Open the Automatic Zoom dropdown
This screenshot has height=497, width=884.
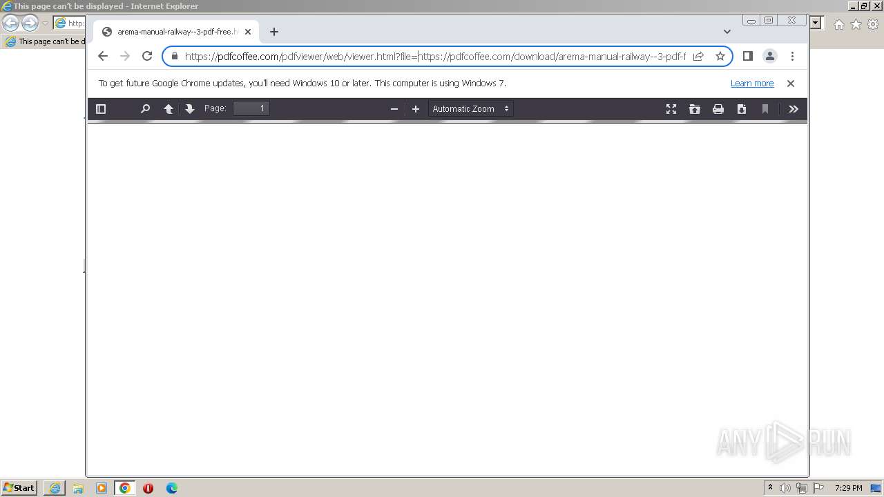point(471,109)
